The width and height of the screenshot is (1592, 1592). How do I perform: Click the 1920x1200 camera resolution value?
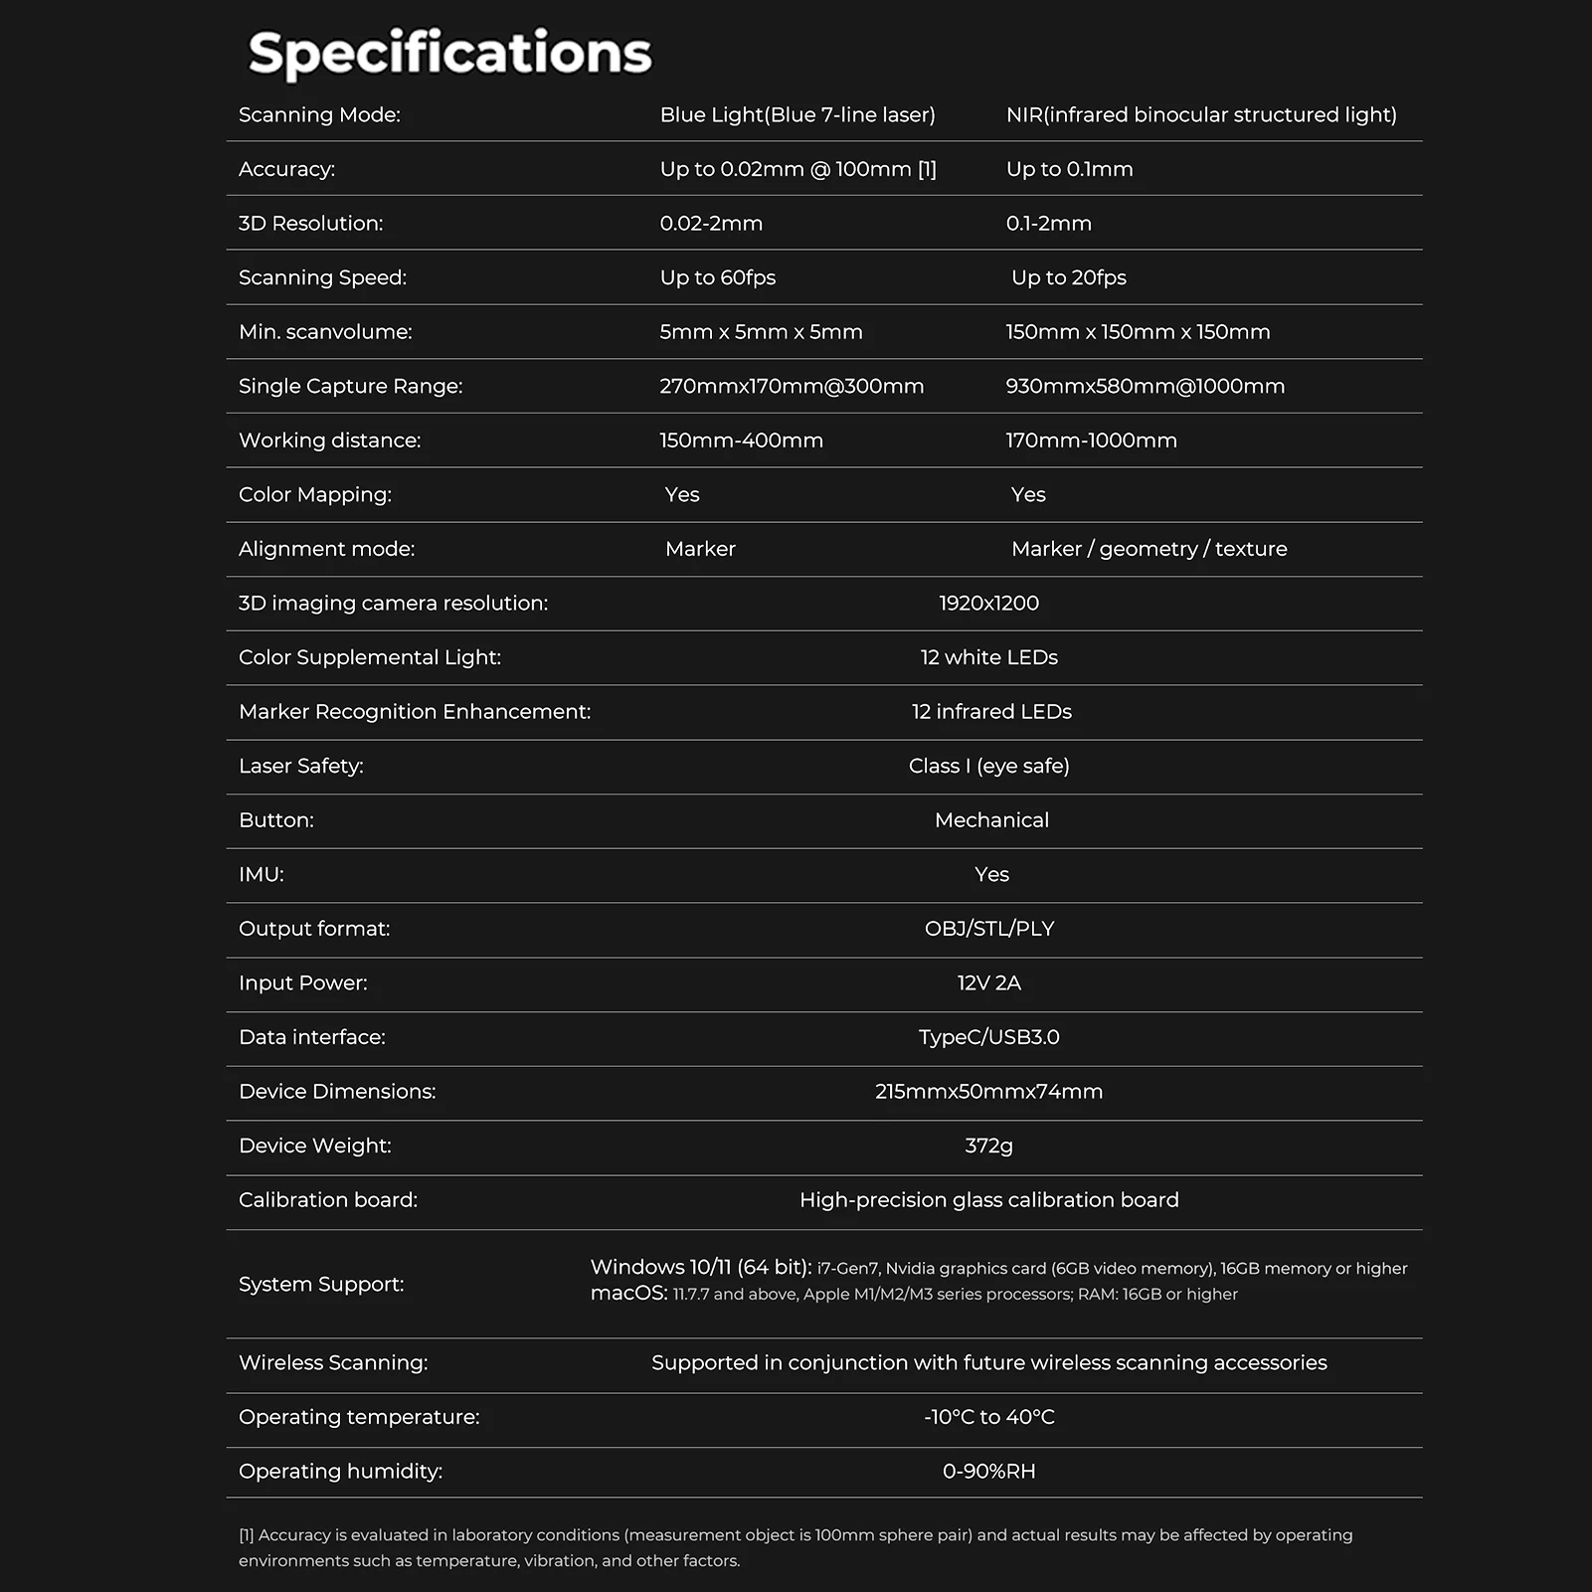[988, 604]
